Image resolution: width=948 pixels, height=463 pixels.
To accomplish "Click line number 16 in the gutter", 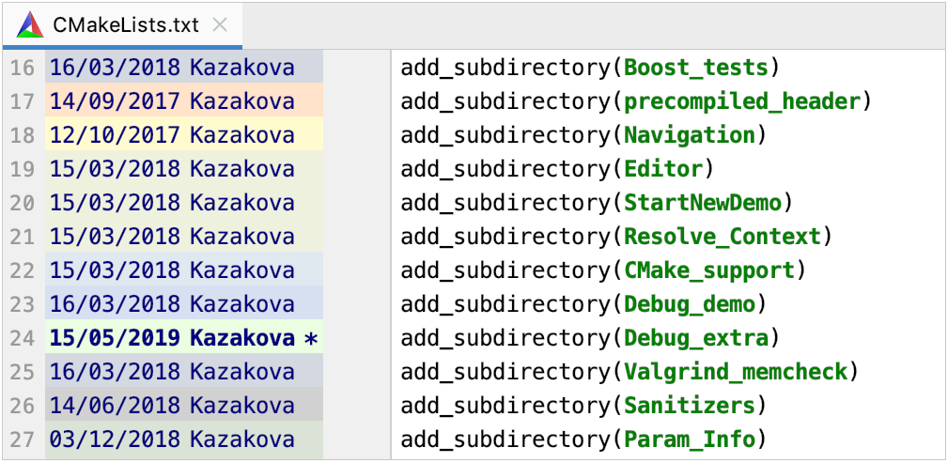I will (23, 68).
